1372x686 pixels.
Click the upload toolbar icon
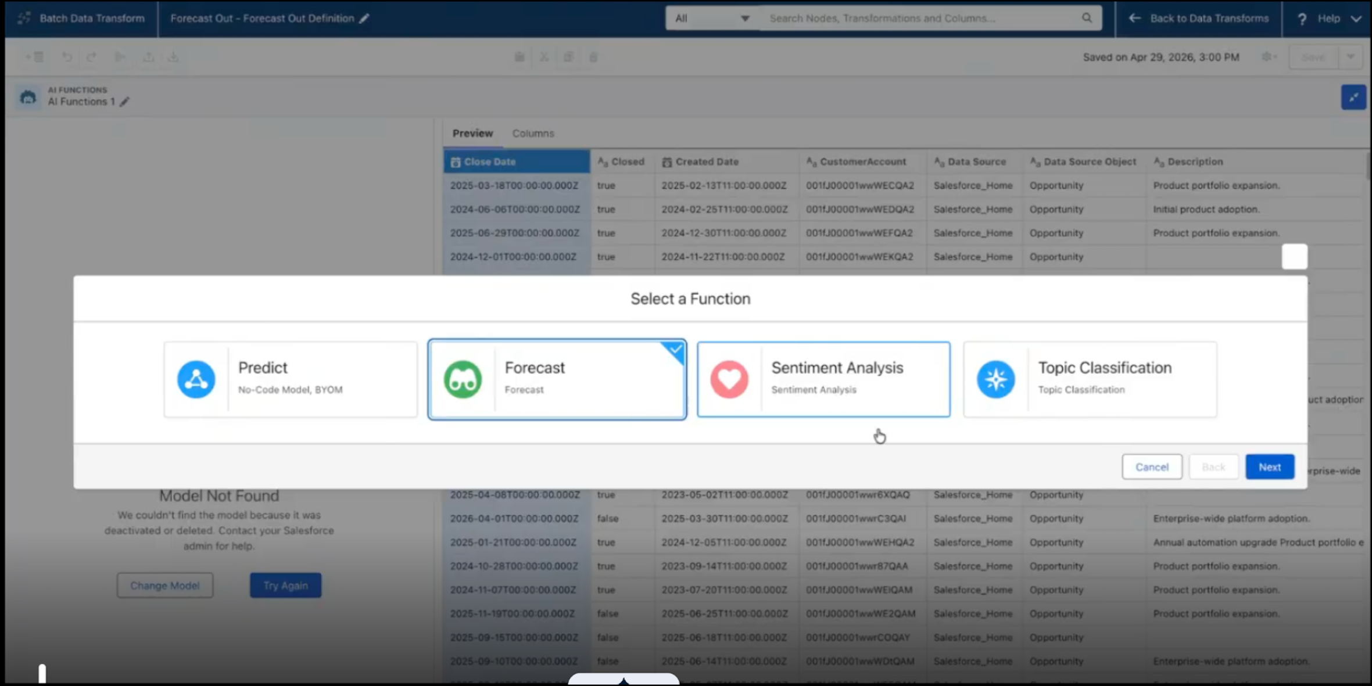149,57
